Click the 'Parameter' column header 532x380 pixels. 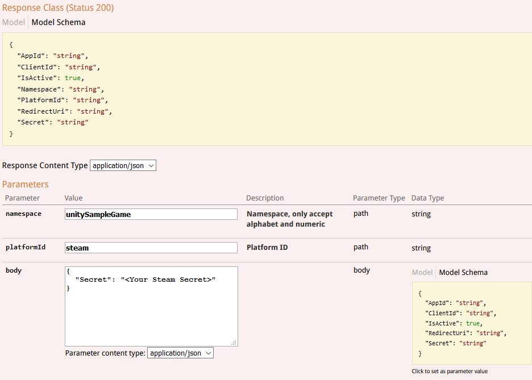22,198
